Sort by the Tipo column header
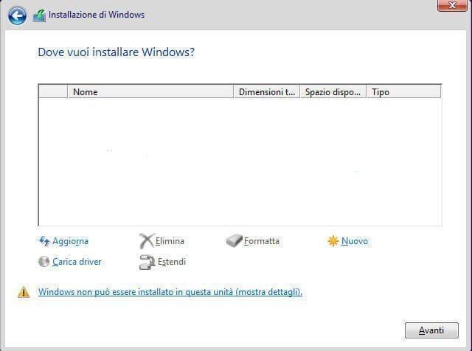 coord(403,92)
